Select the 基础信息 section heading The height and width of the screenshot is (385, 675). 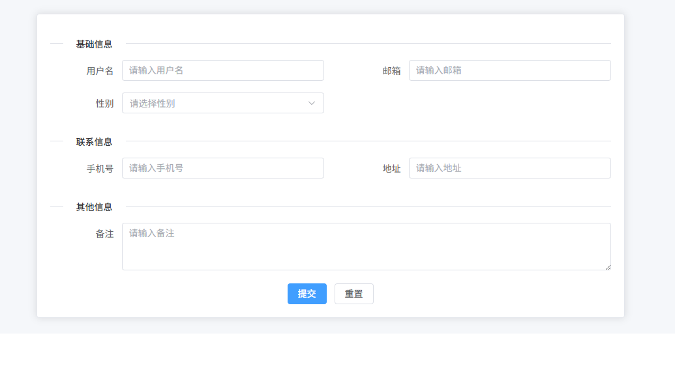click(94, 44)
